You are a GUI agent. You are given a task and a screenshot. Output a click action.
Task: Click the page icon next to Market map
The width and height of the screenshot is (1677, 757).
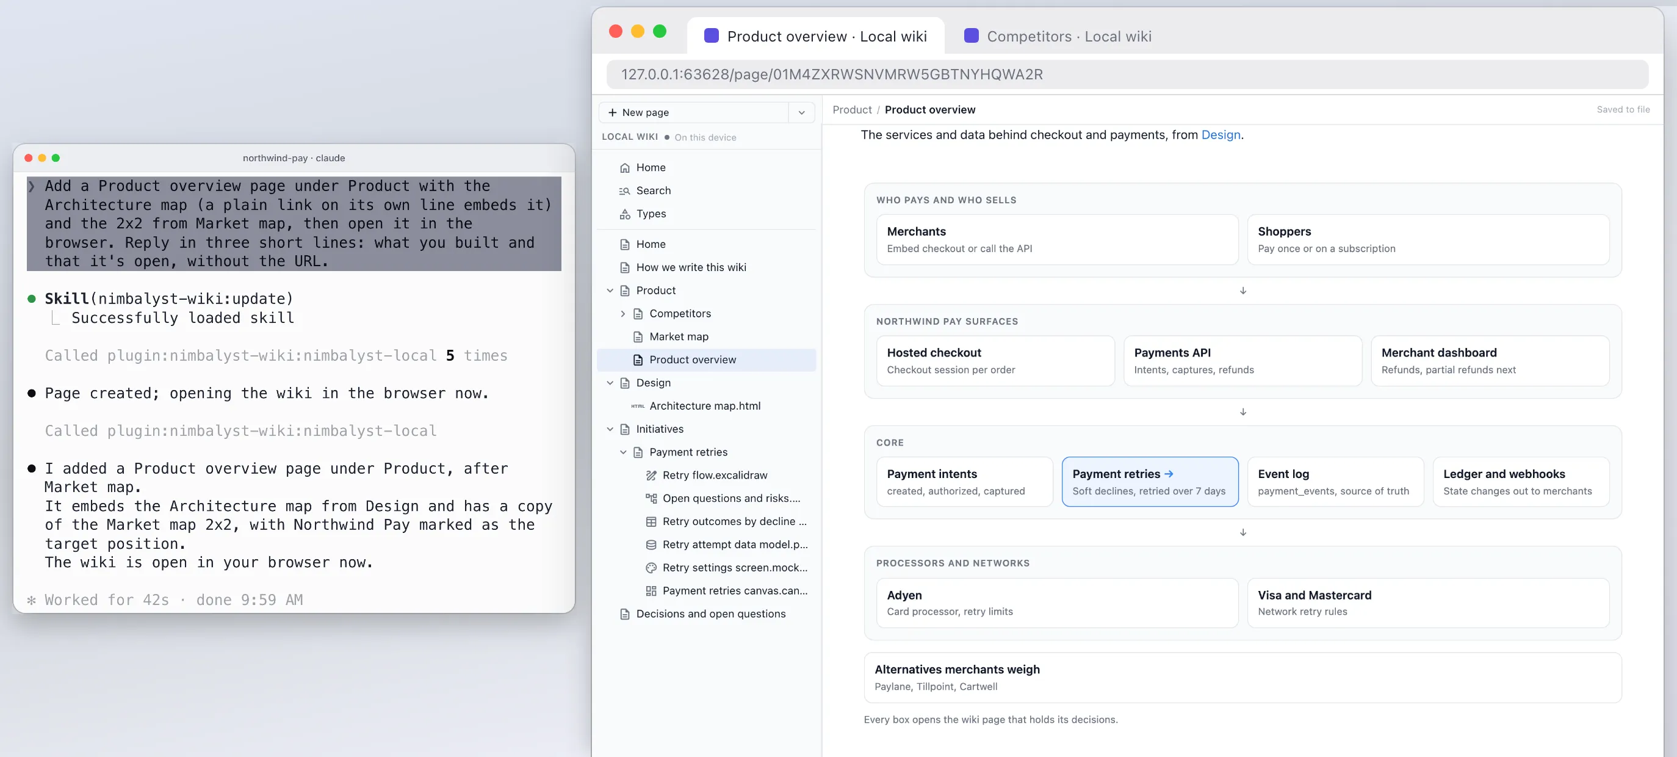click(x=638, y=337)
